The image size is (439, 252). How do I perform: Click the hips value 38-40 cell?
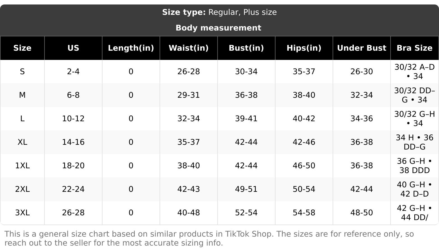click(x=304, y=95)
